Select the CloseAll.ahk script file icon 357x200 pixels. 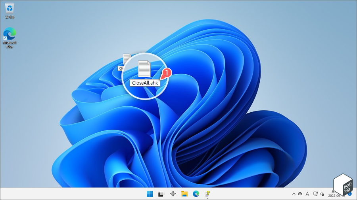click(x=144, y=69)
